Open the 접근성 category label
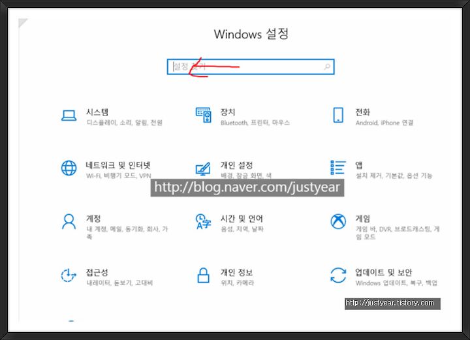This screenshot has width=470, height=340. (x=97, y=272)
